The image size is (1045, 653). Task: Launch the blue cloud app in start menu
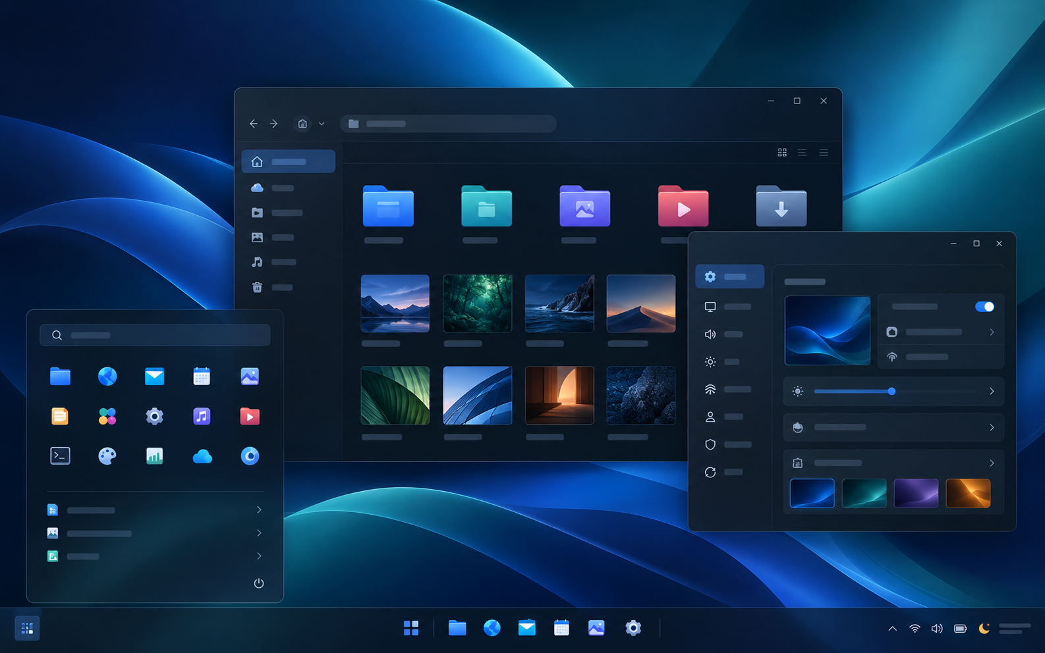[202, 456]
